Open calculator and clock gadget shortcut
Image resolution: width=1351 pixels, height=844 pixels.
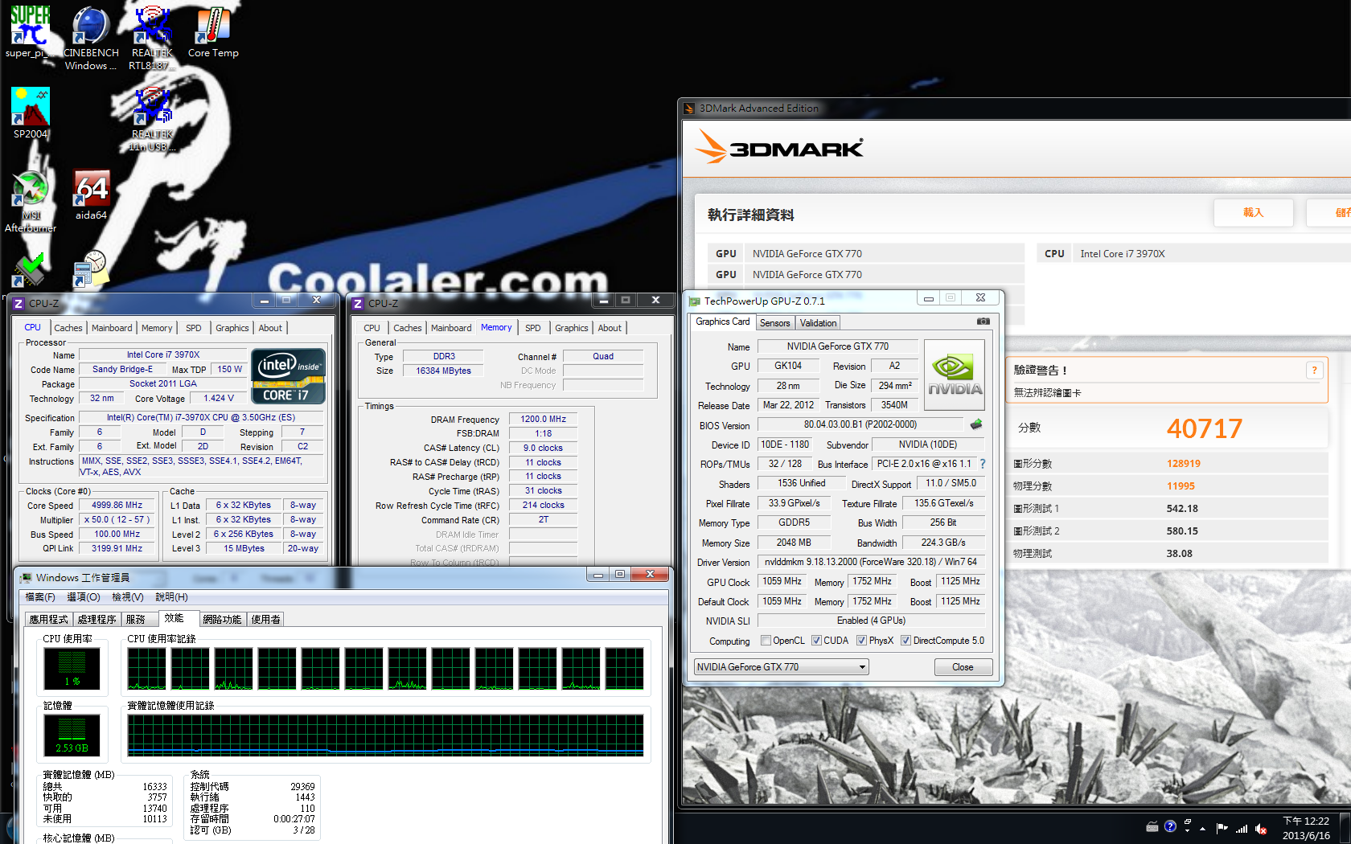(90, 269)
